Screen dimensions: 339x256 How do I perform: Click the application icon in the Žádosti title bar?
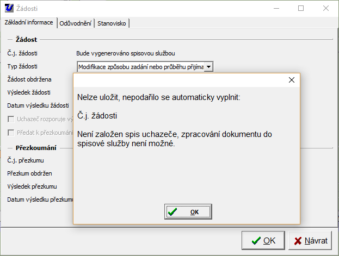tap(8, 9)
